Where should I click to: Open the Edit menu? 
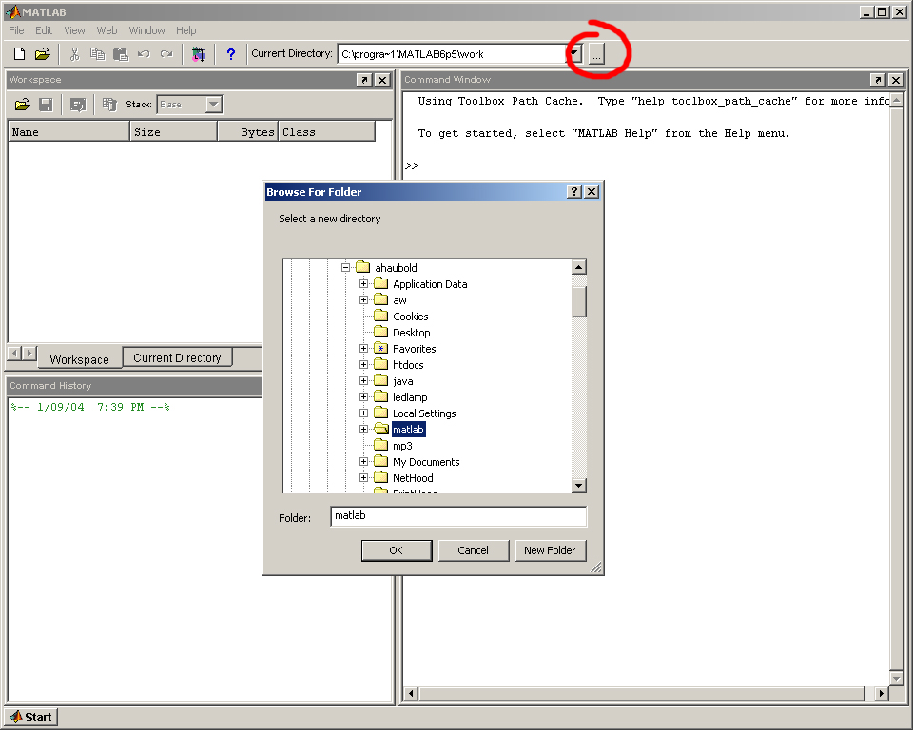point(44,30)
